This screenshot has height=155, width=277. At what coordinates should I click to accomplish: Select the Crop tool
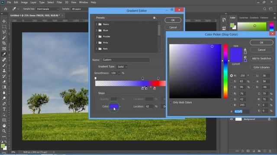[4, 43]
